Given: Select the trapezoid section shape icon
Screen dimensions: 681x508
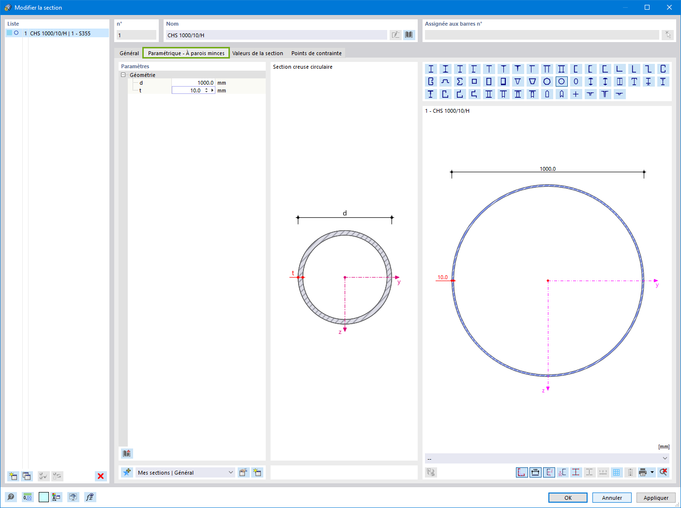Looking at the screenshot, I should point(532,82).
